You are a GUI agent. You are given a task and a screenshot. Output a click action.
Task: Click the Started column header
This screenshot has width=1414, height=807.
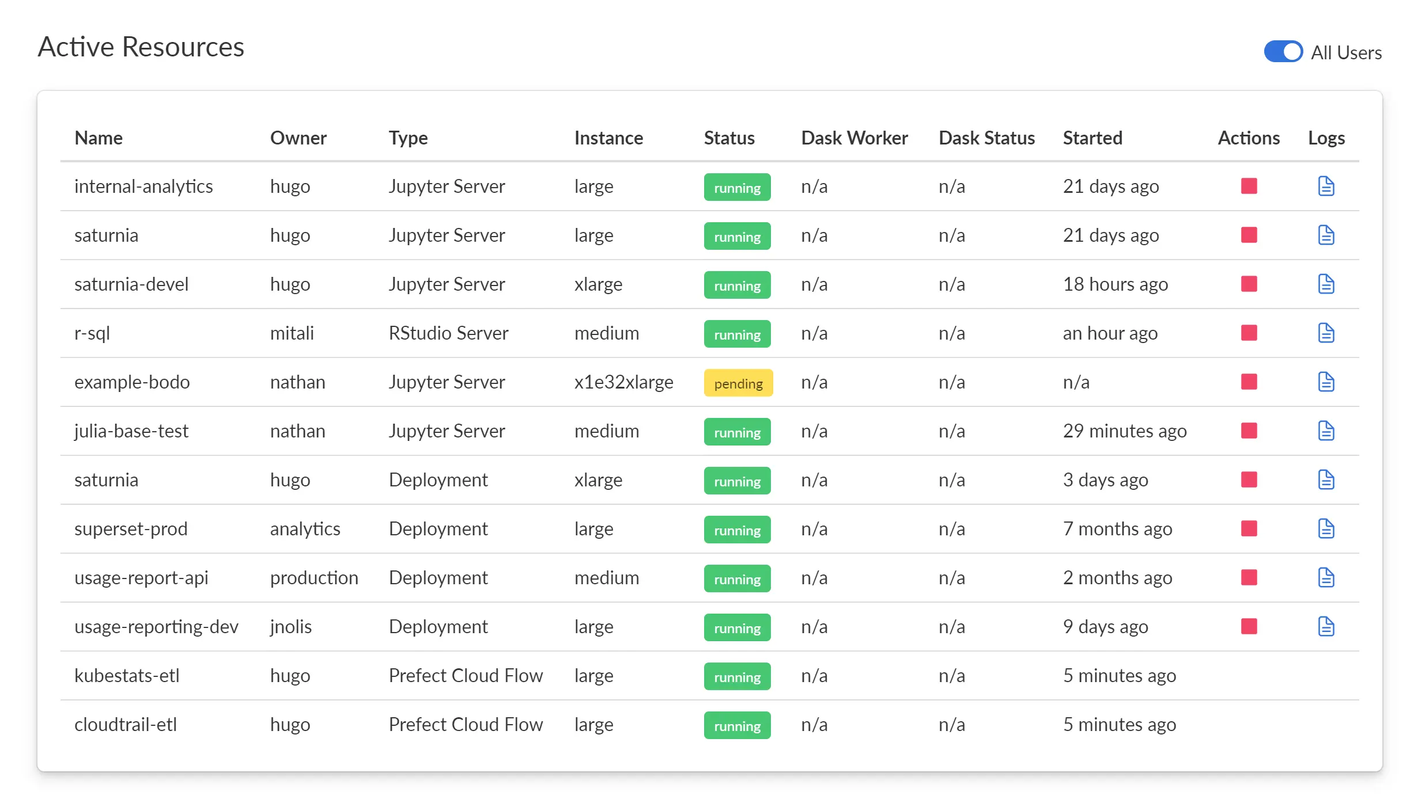1092,138
